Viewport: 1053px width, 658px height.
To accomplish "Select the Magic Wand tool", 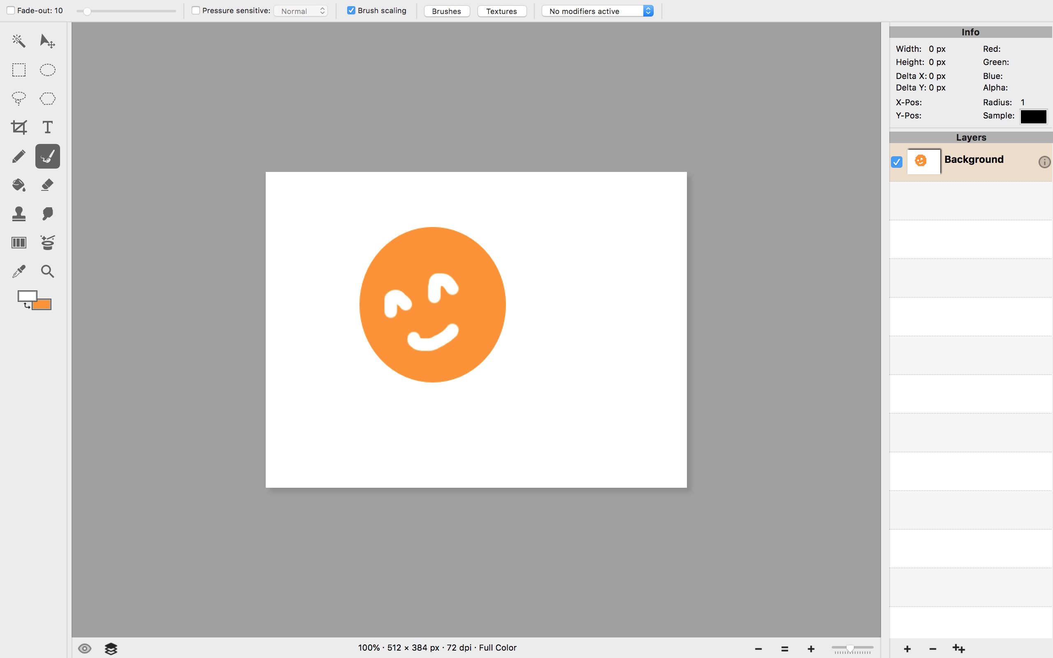I will pyautogui.click(x=19, y=41).
